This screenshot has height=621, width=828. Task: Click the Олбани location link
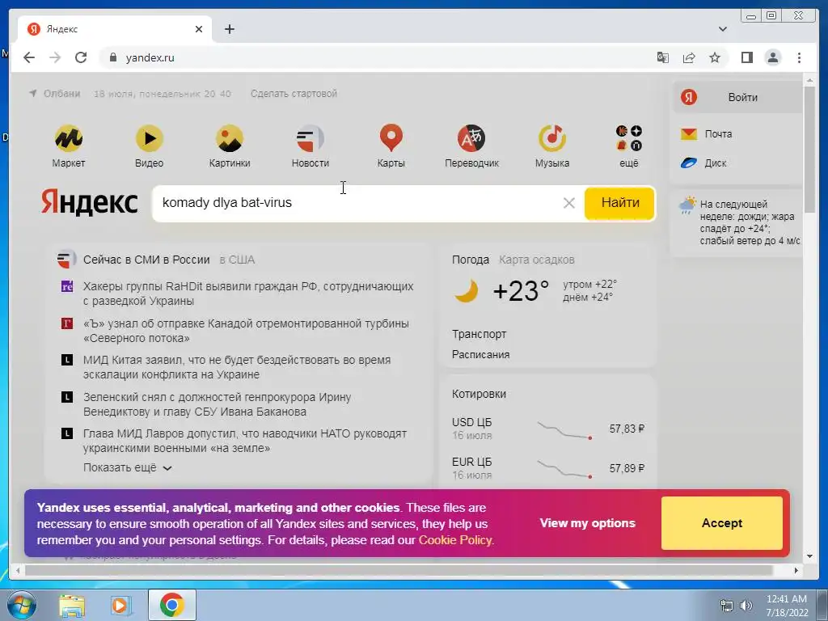(x=55, y=94)
